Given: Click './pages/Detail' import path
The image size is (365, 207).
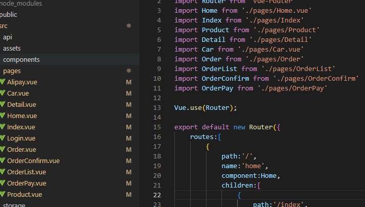Looking at the screenshot, I should [281, 40].
